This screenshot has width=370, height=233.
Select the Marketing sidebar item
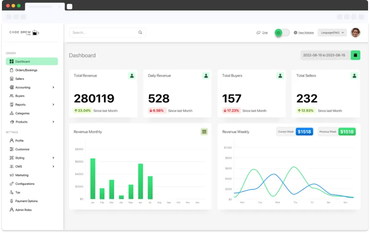click(x=22, y=175)
